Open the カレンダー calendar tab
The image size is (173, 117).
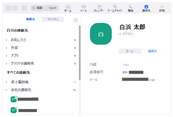coord(99,8)
